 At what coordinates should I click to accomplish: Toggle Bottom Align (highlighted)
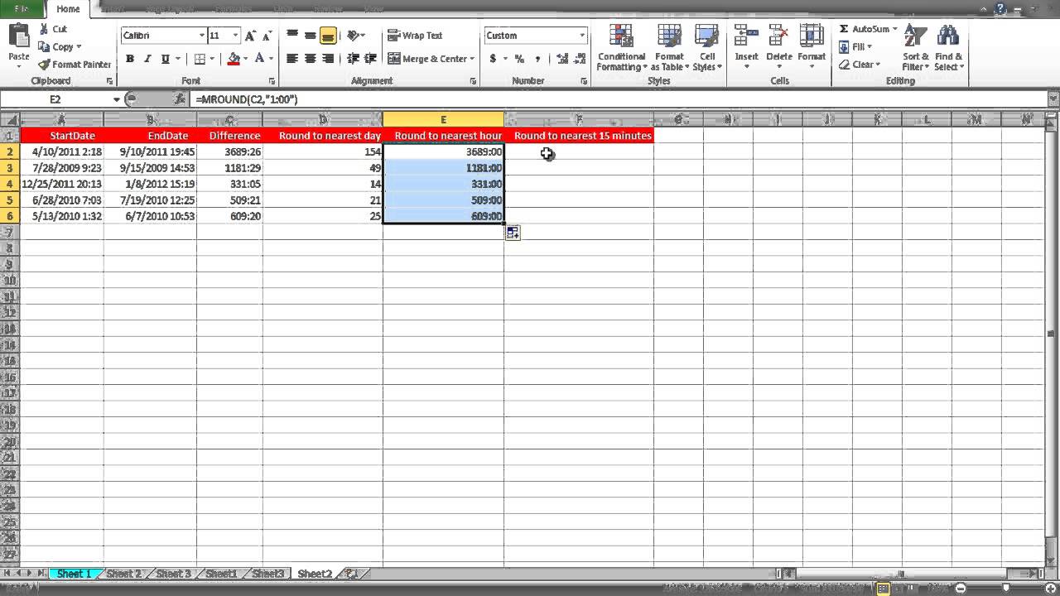(x=328, y=36)
